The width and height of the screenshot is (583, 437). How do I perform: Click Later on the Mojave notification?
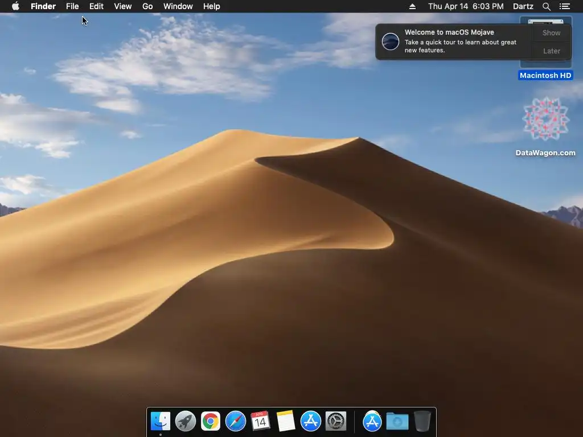pyautogui.click(x=551, y=51)
